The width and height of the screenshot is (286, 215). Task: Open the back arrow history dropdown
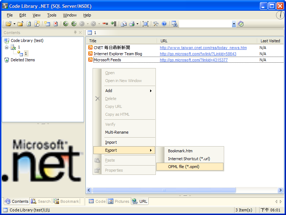coord(88,24)
